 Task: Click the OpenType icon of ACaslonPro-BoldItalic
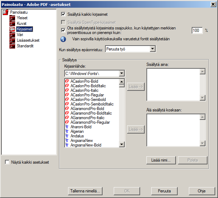coord(67,86)
